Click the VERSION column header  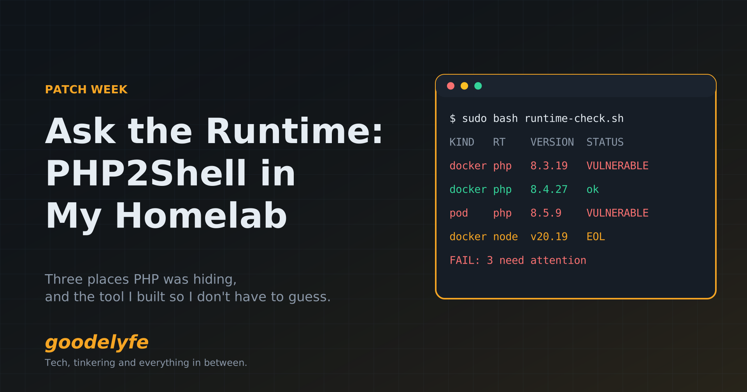tap(552, 142)
